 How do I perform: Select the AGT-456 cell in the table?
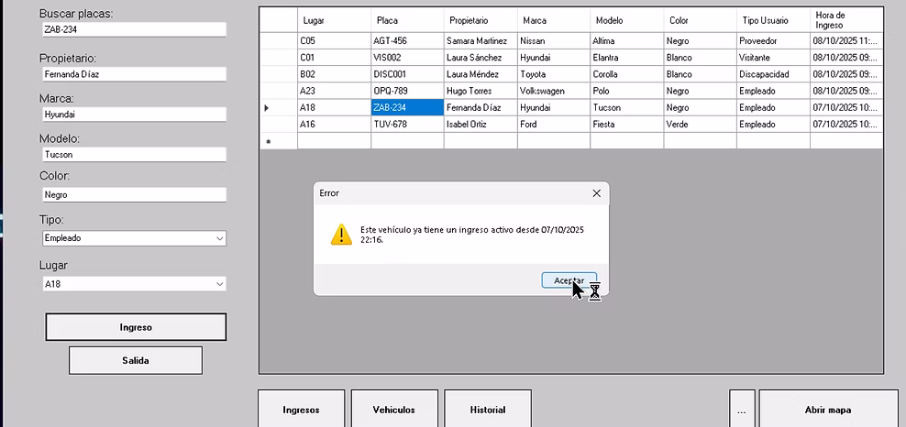pyautogui.click(x=407, y=41)
